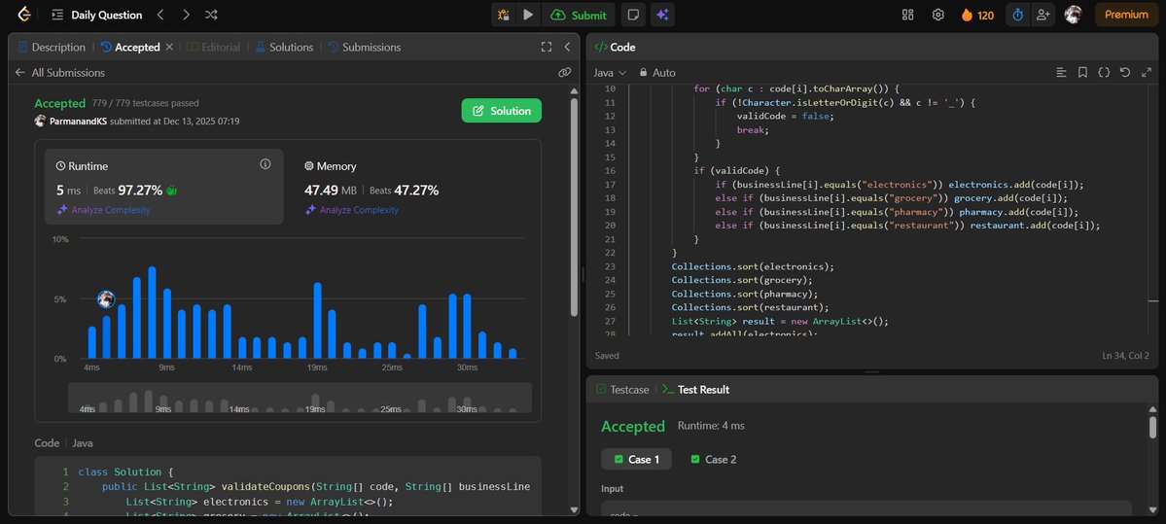The width and height of the screenshot is (1166, 524).
Task: Format the code with align icon
Action: [1061, 73]
